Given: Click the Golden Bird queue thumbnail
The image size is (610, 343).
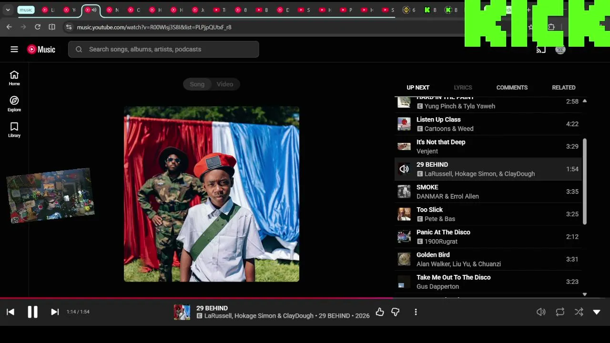Looking at the screenshot, I should pyautogui.click(x=404, y=259).
